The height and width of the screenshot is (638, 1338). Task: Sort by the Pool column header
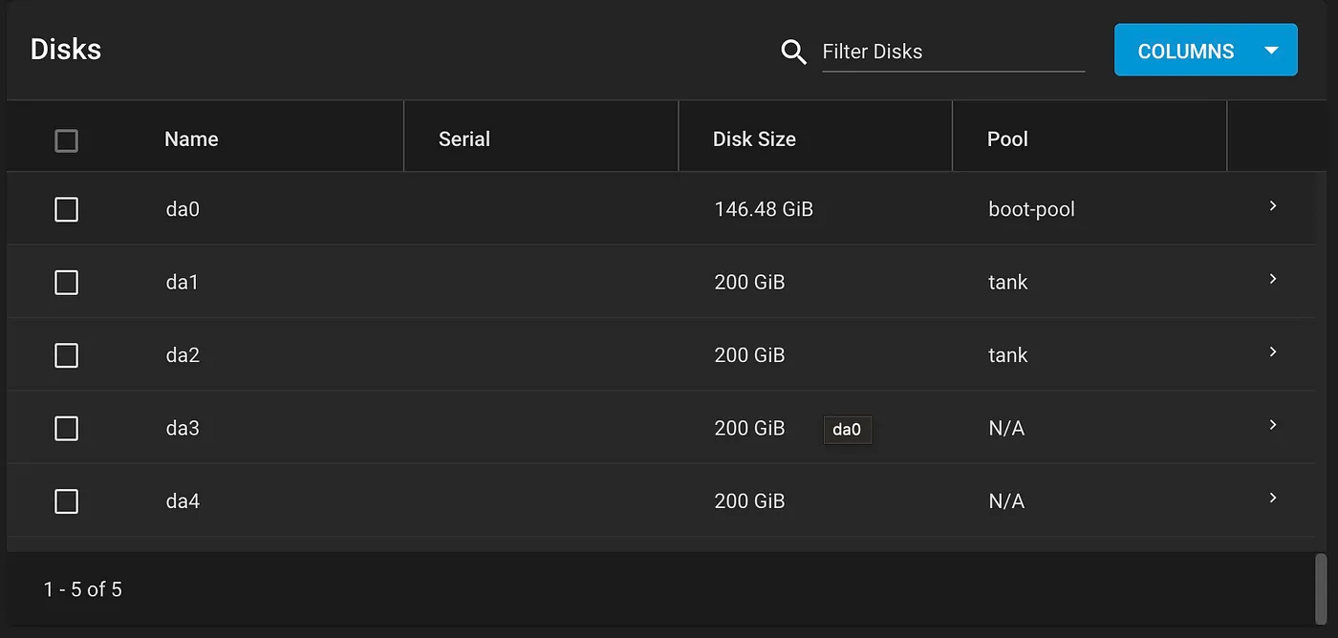1007,139
